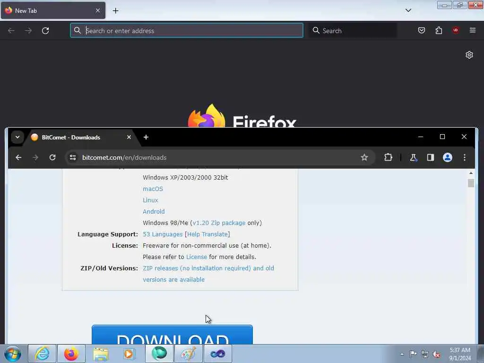Open Chrome three-dot menu
This screenshot has height=363, width=484.
[x=465, y=157]
